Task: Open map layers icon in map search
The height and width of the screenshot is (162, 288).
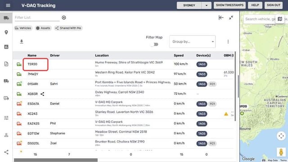Action: point(280,19)
